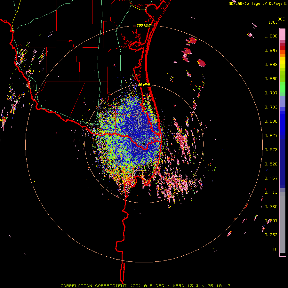The height and width of the screenshot is (288, 288).
Task: Click the DCC label above the color scale
Action: click(x=281, y=19)
